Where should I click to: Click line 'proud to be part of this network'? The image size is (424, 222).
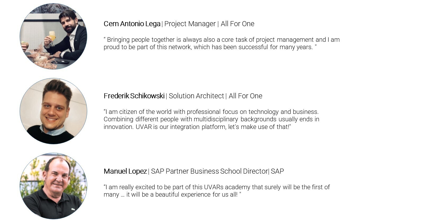[x=210, y=47]
